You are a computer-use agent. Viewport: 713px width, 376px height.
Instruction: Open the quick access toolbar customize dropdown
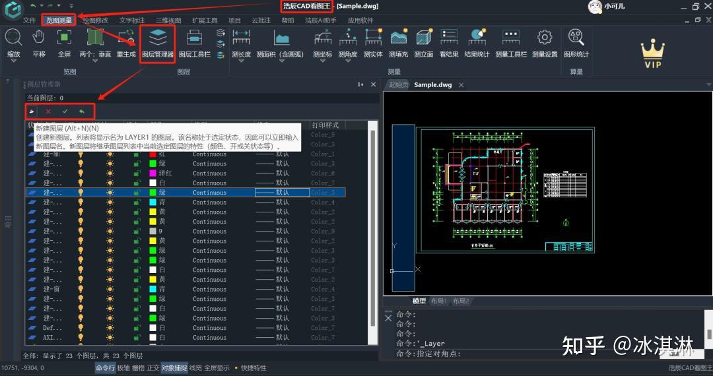coord(71,6)
